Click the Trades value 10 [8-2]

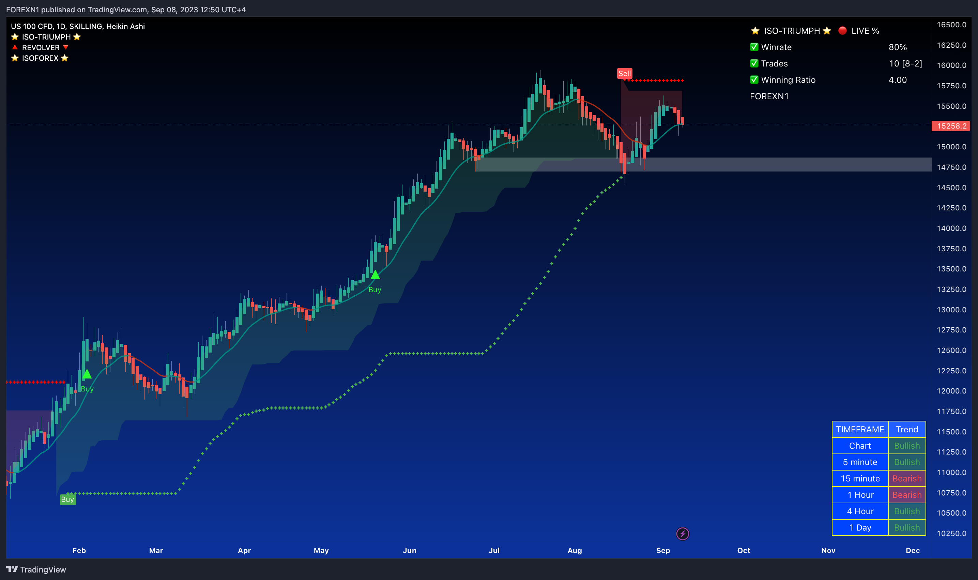(x=905, y=63)
